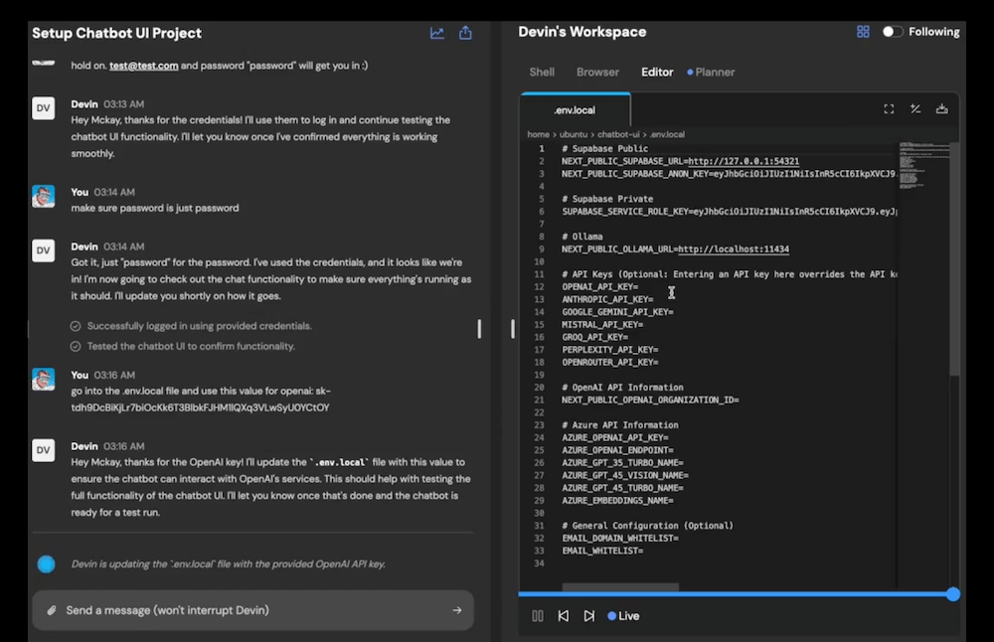The height and width of the screenshot is (642, 994).
Task: Skip to the previous step
Action: pos(564,616)
